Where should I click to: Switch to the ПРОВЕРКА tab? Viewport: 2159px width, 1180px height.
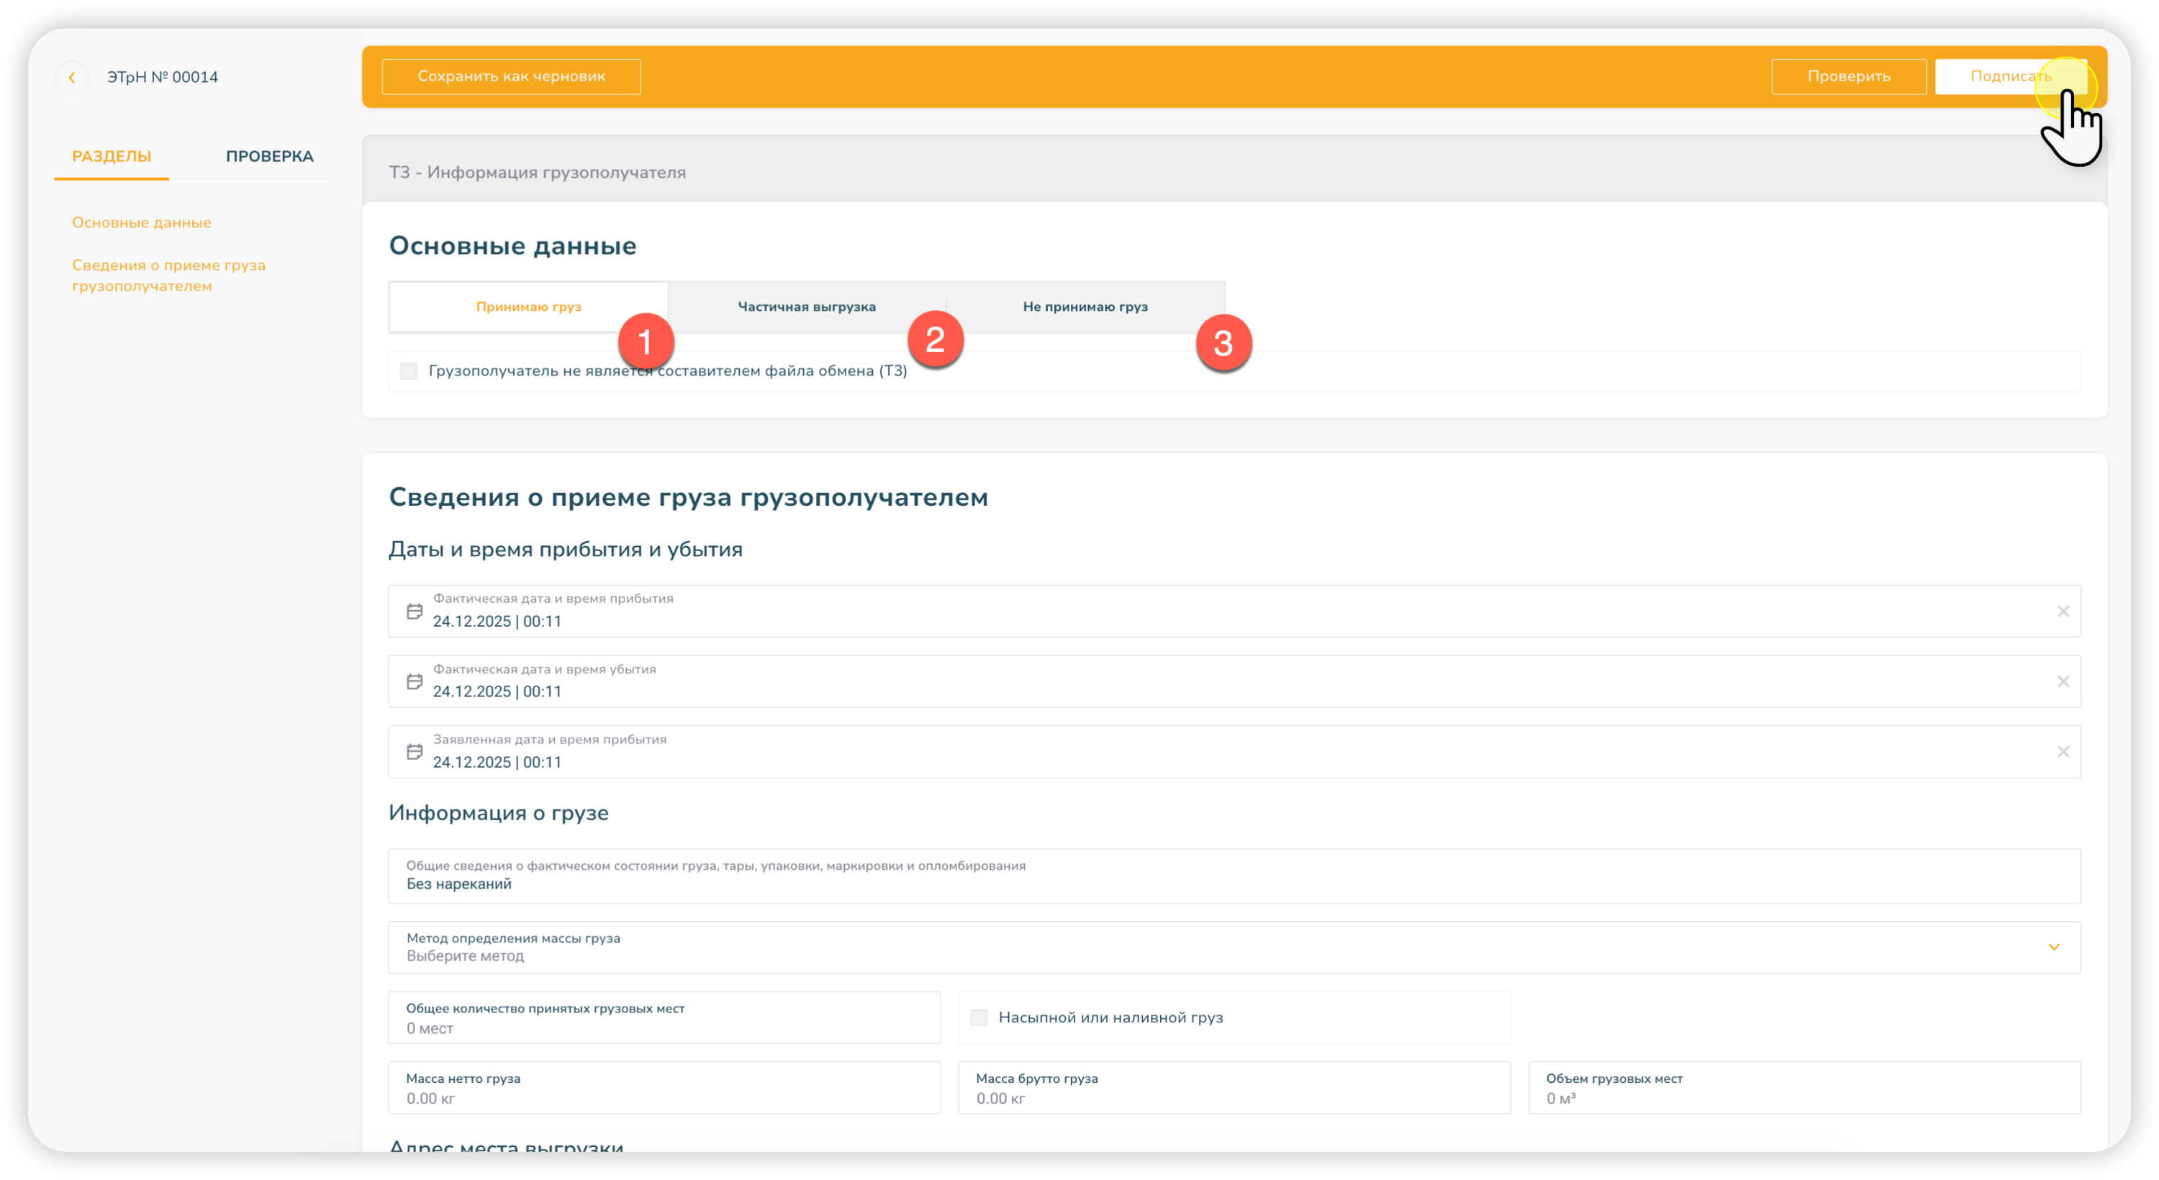[269, 156]
